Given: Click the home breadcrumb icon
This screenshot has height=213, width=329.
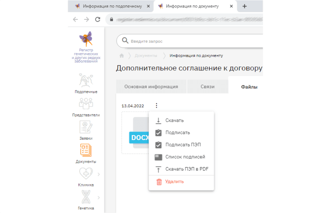Looking at the screenshot, I should point(122,55).
